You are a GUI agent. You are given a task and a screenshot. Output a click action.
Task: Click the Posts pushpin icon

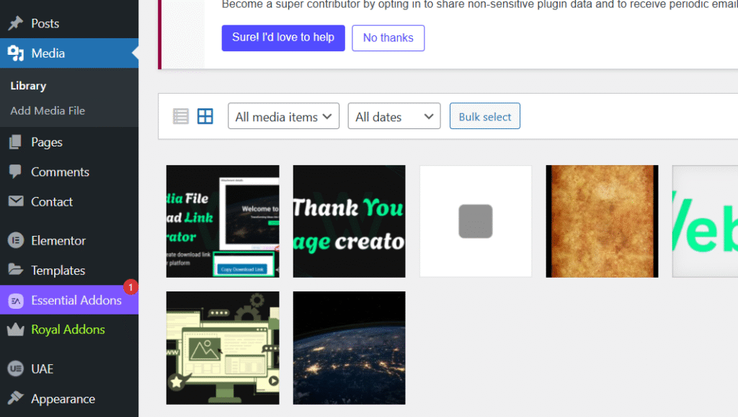point(16,23)
